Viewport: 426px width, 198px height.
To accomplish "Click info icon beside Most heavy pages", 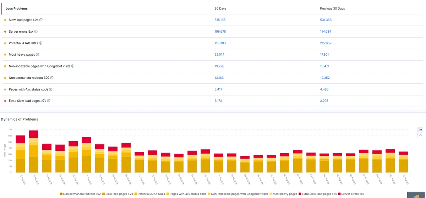I will pyautogui.click(x=38, y=55).
